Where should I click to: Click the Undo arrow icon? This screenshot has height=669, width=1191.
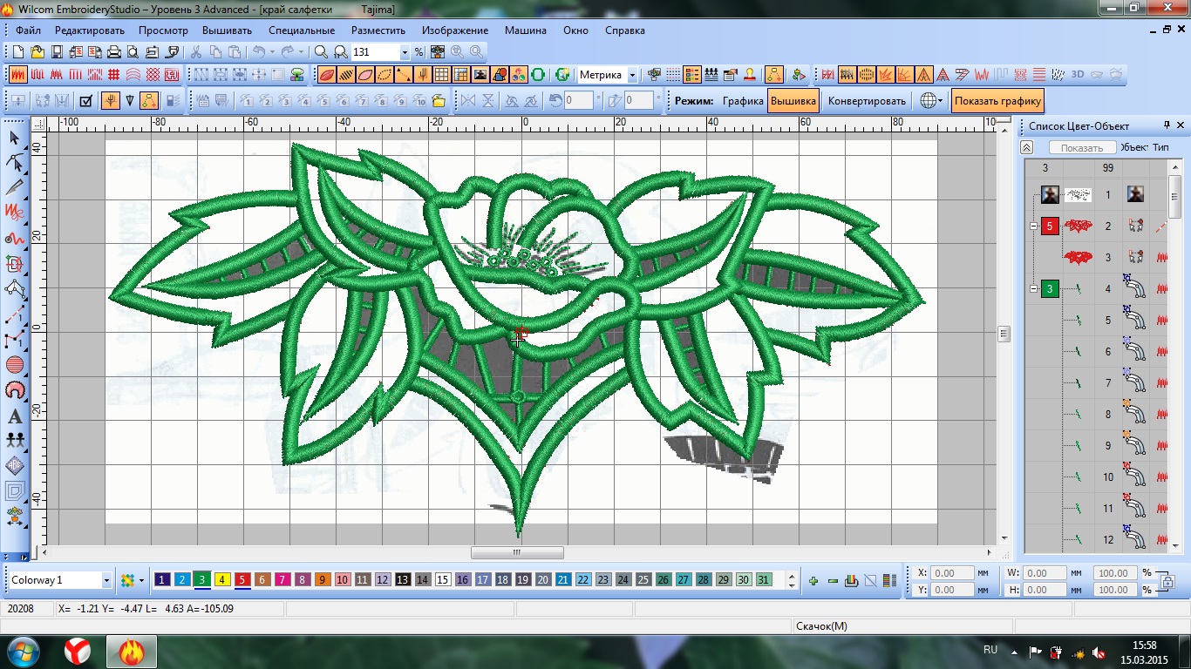(x=259, y=52)
